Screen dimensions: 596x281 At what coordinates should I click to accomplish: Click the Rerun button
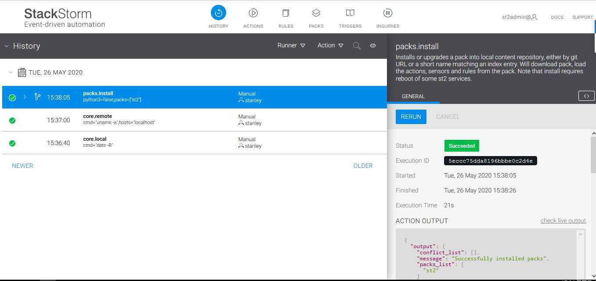[411, 117]
